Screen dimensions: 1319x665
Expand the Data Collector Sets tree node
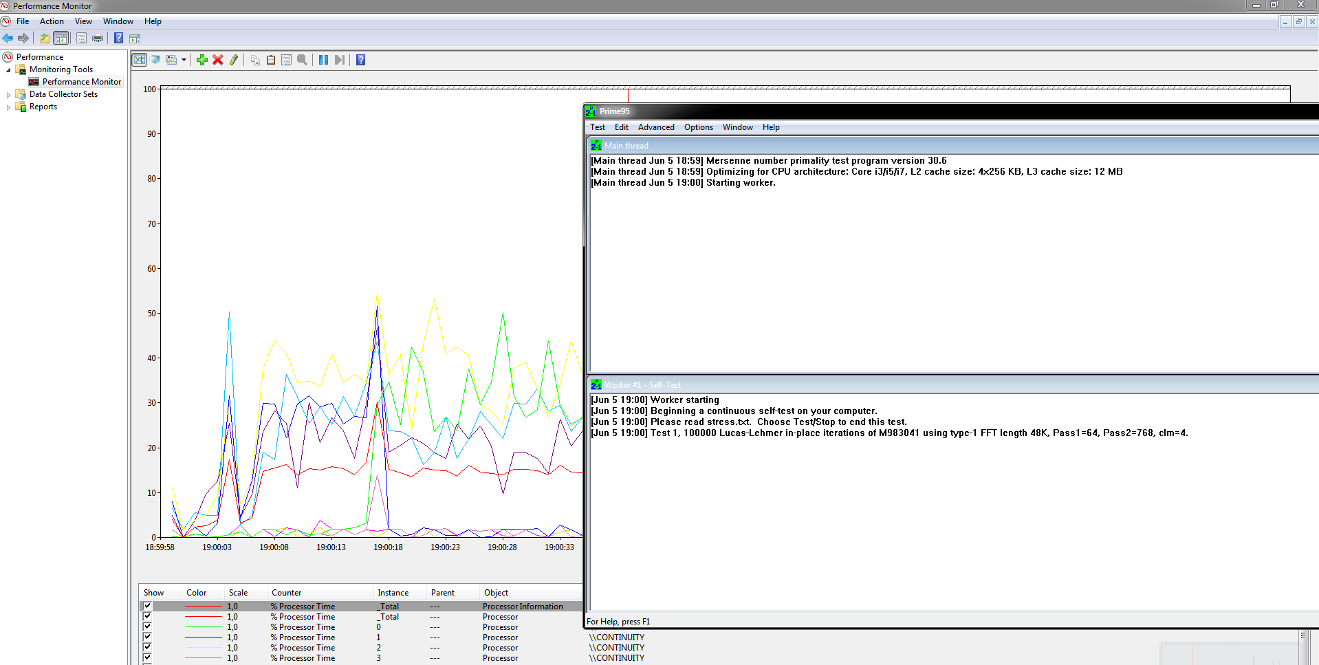pyautogui.click(x=8, y=95)
